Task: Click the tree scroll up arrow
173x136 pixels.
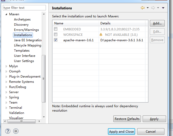Action: pyautogui.click(x=44, y=14)
